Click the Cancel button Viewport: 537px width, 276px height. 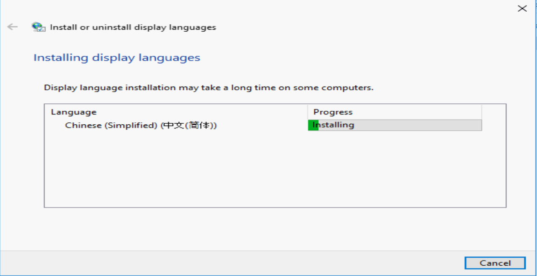click(495, 263)
